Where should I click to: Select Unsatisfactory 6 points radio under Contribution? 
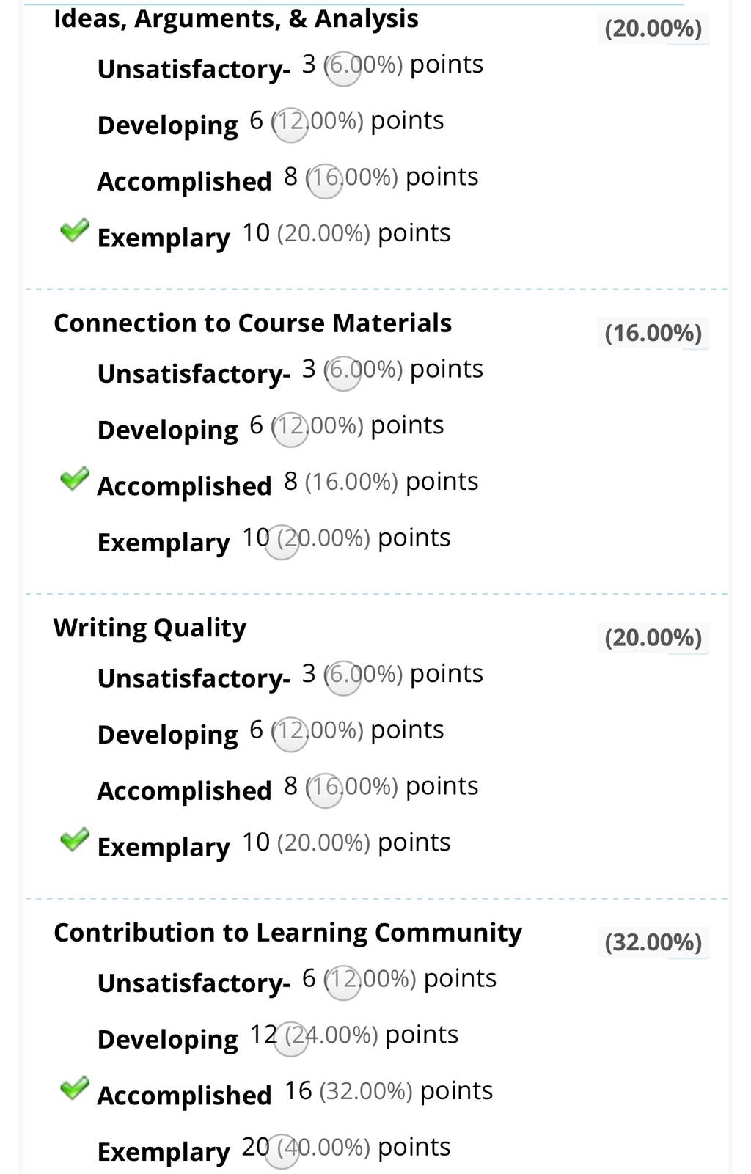[343, 983]
